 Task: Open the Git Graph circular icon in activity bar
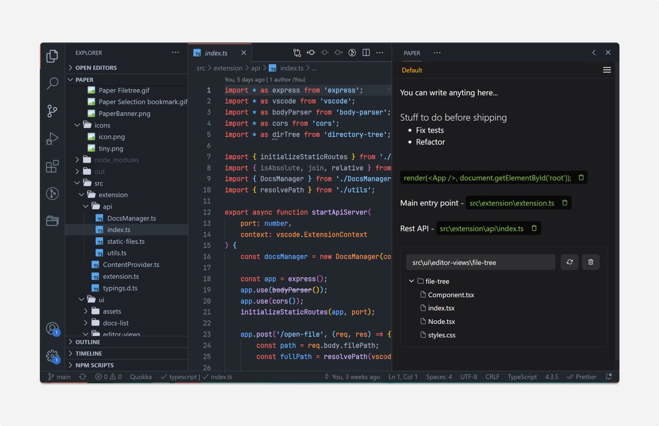(52, 193)
